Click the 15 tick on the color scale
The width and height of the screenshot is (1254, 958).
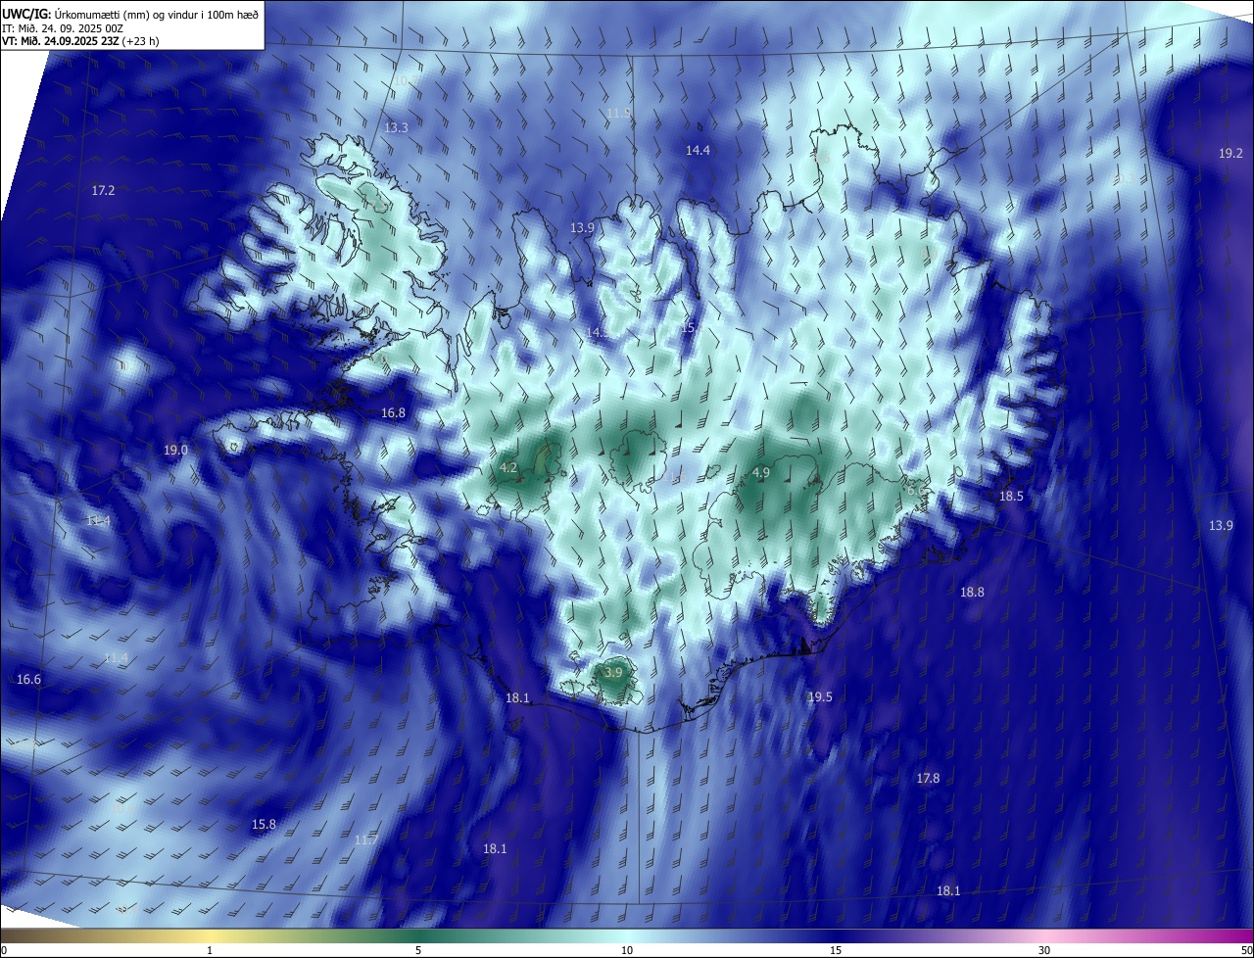pyautogui.click(x=836, y=950)
